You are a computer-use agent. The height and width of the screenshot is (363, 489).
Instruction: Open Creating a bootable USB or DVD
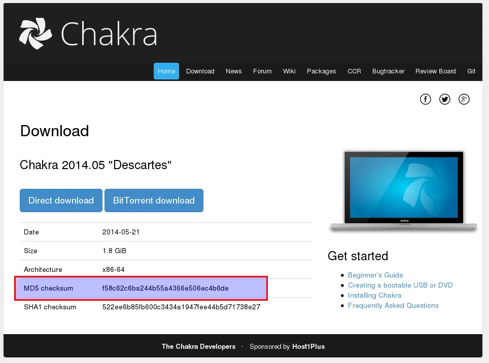point(400,285)
